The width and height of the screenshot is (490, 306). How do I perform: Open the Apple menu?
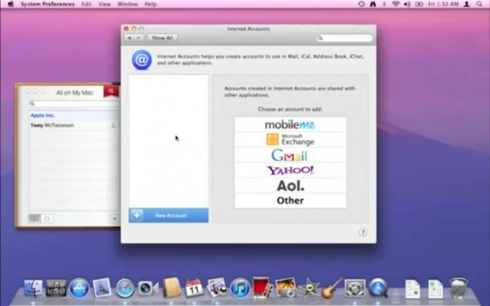[x=10, y=4]
